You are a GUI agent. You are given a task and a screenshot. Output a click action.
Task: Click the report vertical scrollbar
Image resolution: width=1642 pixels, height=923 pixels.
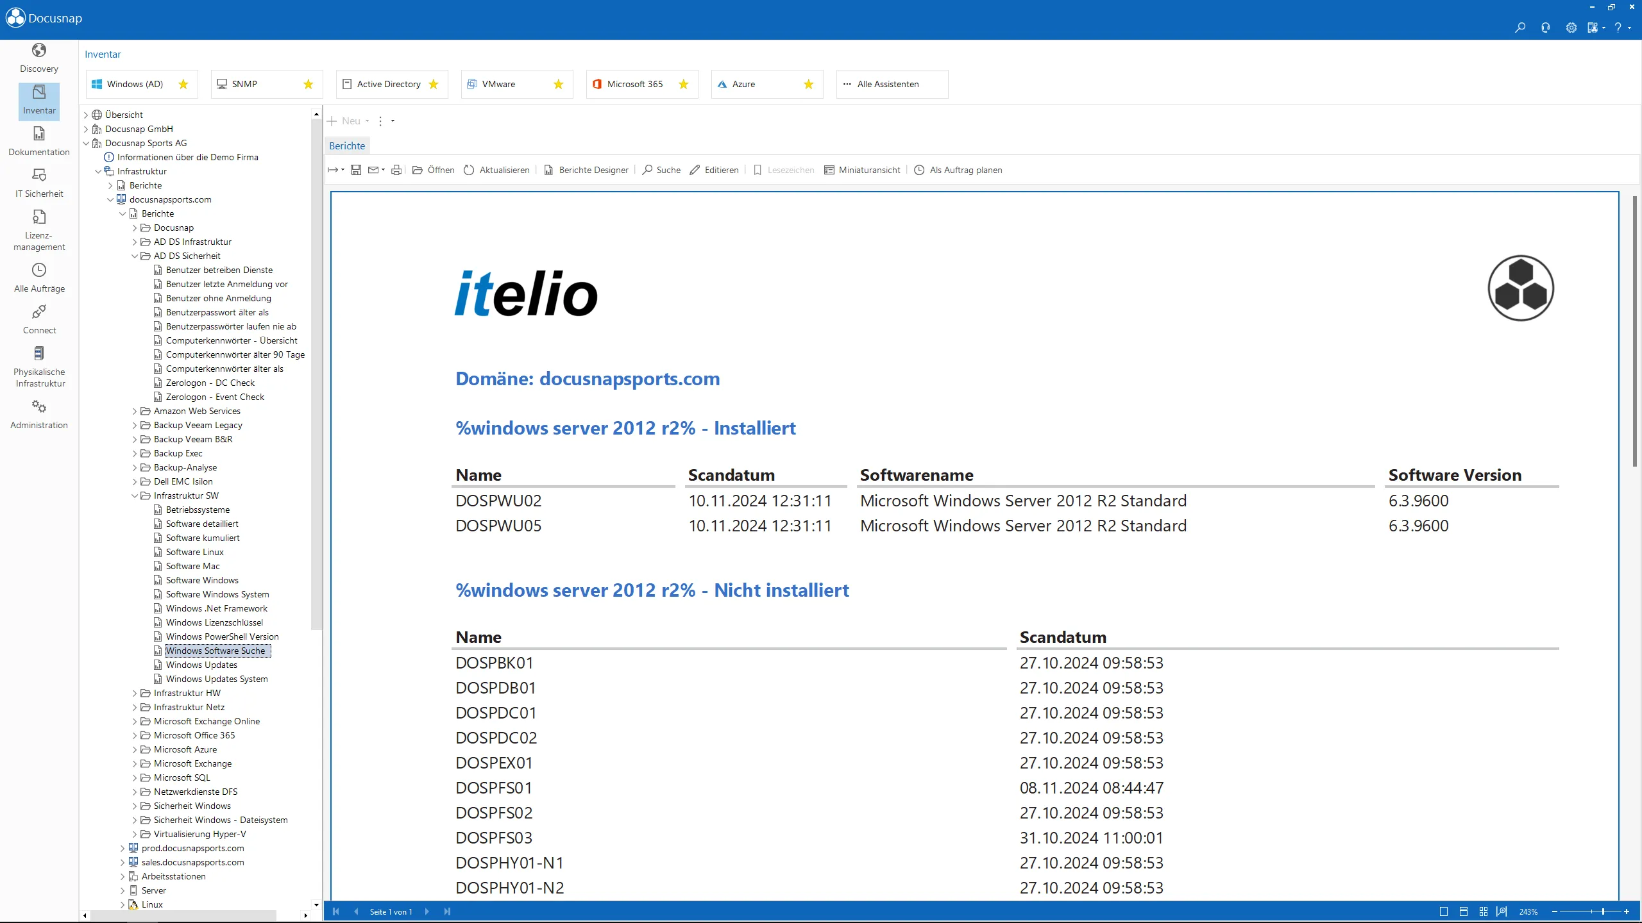[1634, 331]
